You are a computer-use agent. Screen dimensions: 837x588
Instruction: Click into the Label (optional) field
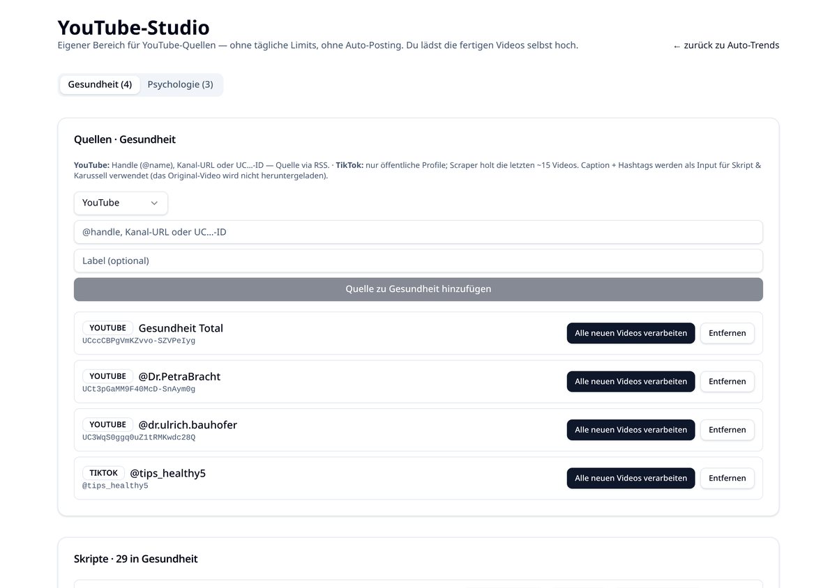coord(418,261)
